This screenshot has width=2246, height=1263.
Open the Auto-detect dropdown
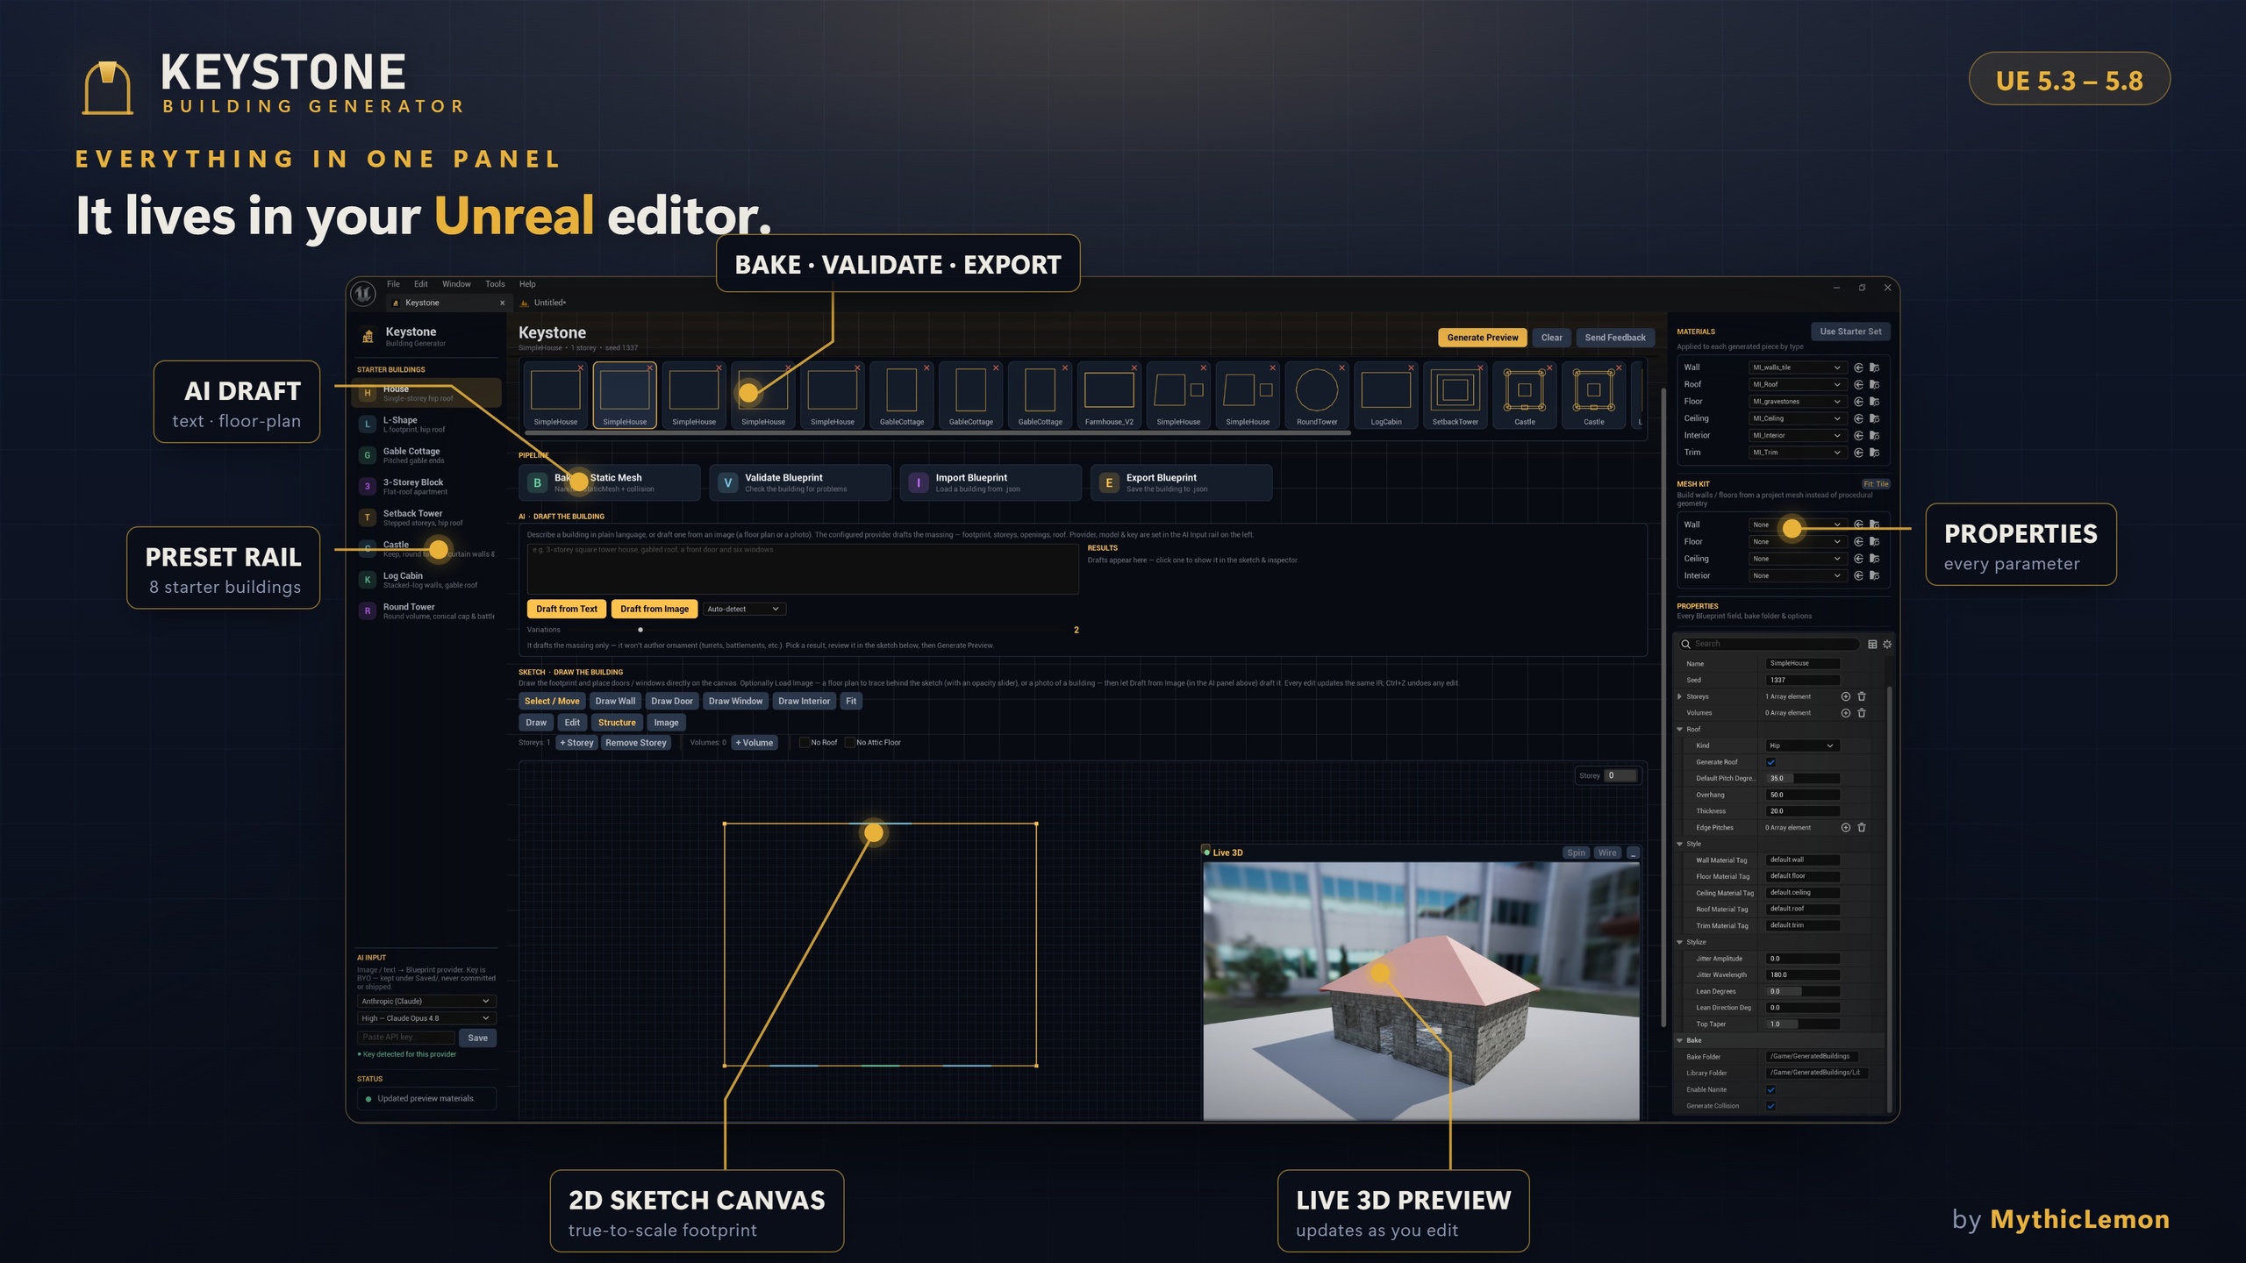click(x=743, y=610)
